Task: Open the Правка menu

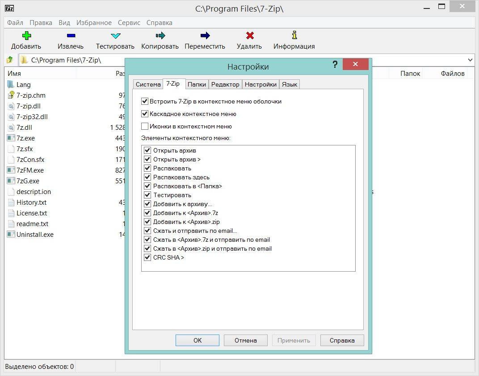Action: (41, 23)
